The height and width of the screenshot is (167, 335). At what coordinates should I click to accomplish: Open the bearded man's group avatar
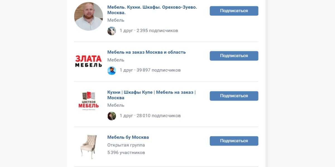coord(88,16)
